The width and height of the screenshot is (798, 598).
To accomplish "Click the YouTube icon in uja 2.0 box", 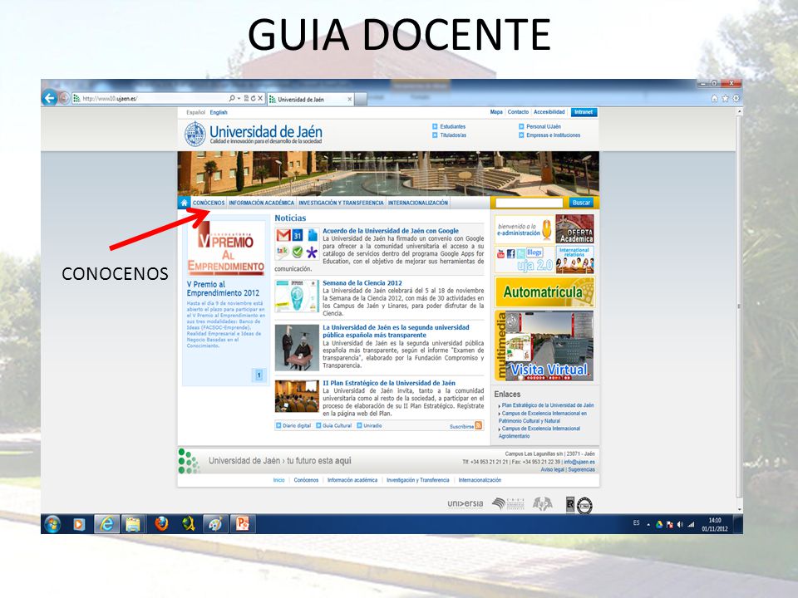I will pos(500,253).
